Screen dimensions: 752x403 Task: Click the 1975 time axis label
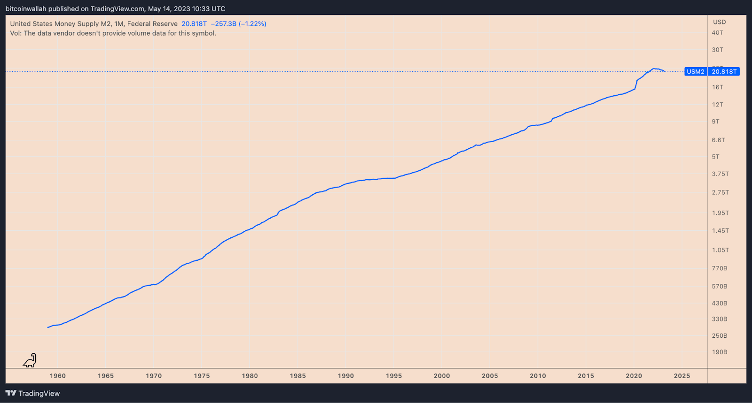coord(202,376)
